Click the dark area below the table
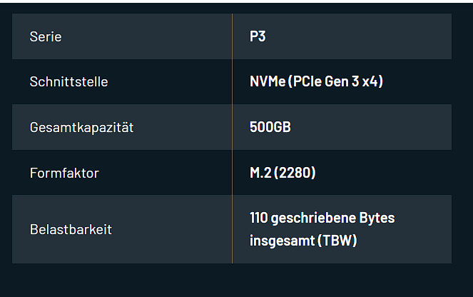 tap(232, 281)
